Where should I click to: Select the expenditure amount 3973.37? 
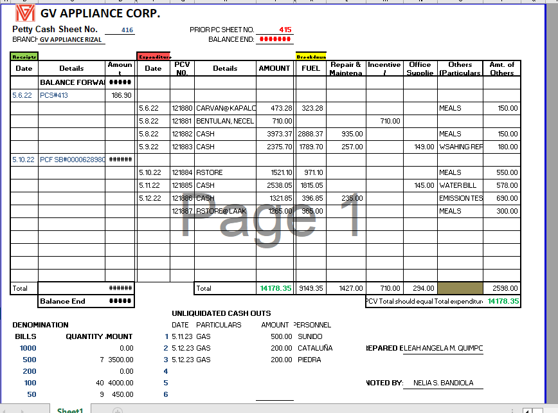coord(274,134)
